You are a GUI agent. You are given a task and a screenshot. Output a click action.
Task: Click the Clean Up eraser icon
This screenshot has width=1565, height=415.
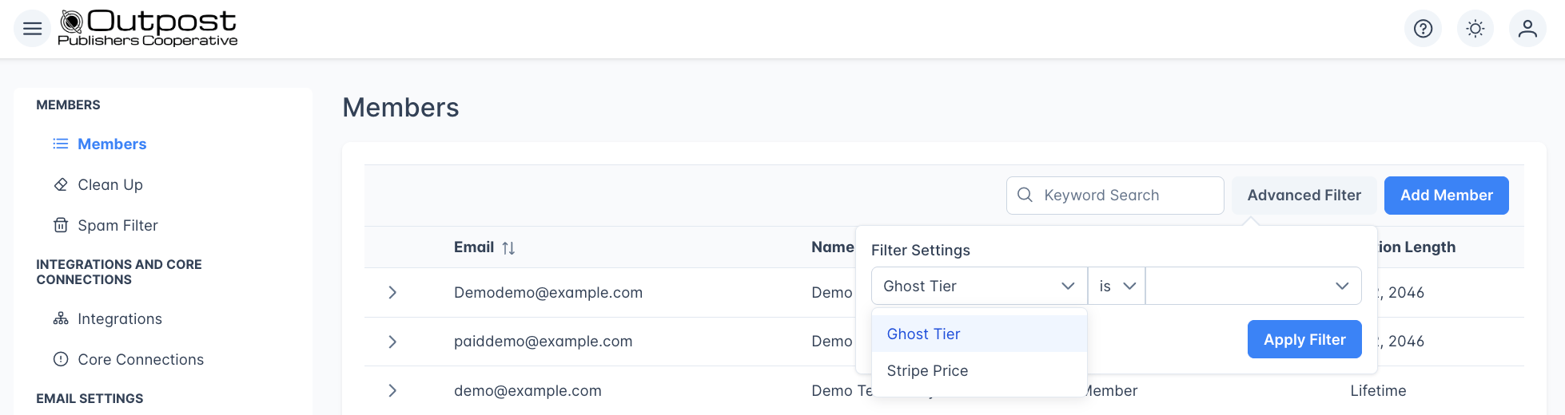pos(61,184)
